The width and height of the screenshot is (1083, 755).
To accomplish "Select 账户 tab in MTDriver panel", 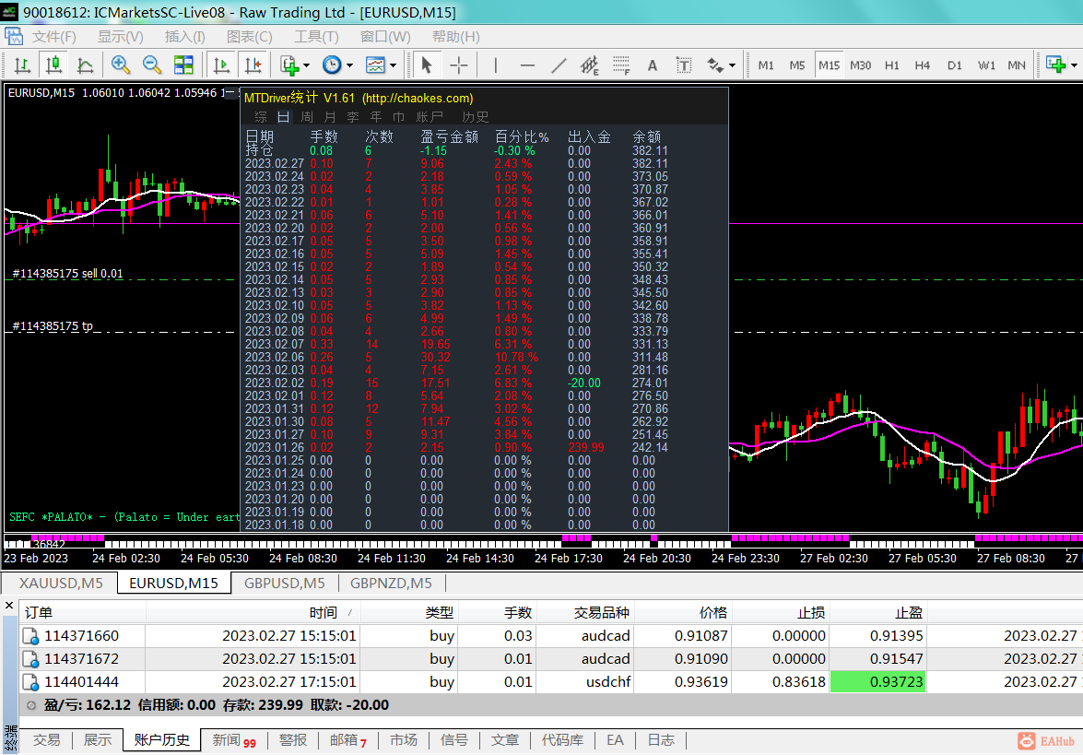I will pos(429,117).
